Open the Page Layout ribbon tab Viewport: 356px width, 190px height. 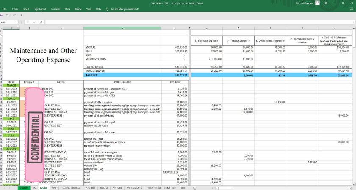pyautogui.click(x=40, y=8)
